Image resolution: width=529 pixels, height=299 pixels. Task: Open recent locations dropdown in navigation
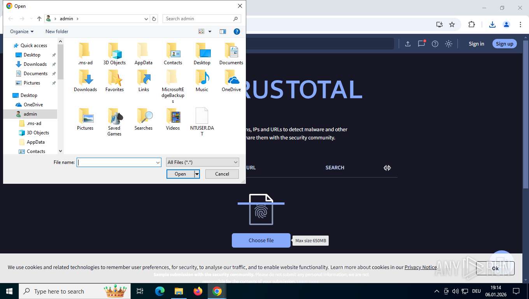click(x=31, y=19)
